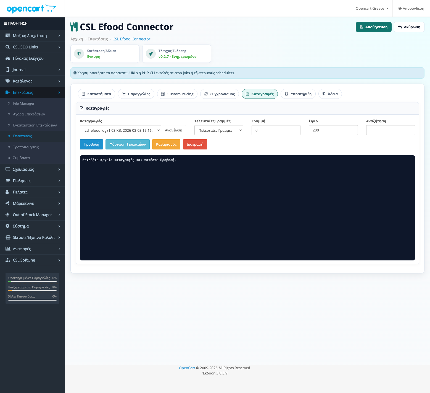Click the Μάρκετινγκ share icon
The height and width of the screenshot is (393, 430).
pos(8,203)
